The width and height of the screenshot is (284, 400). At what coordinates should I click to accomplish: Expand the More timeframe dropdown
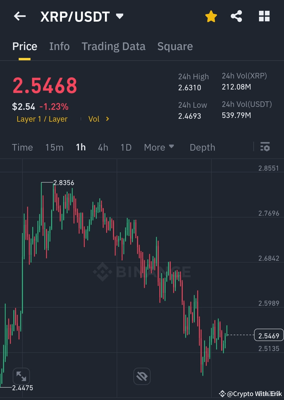pyautogui.click(x=159, y=147)
